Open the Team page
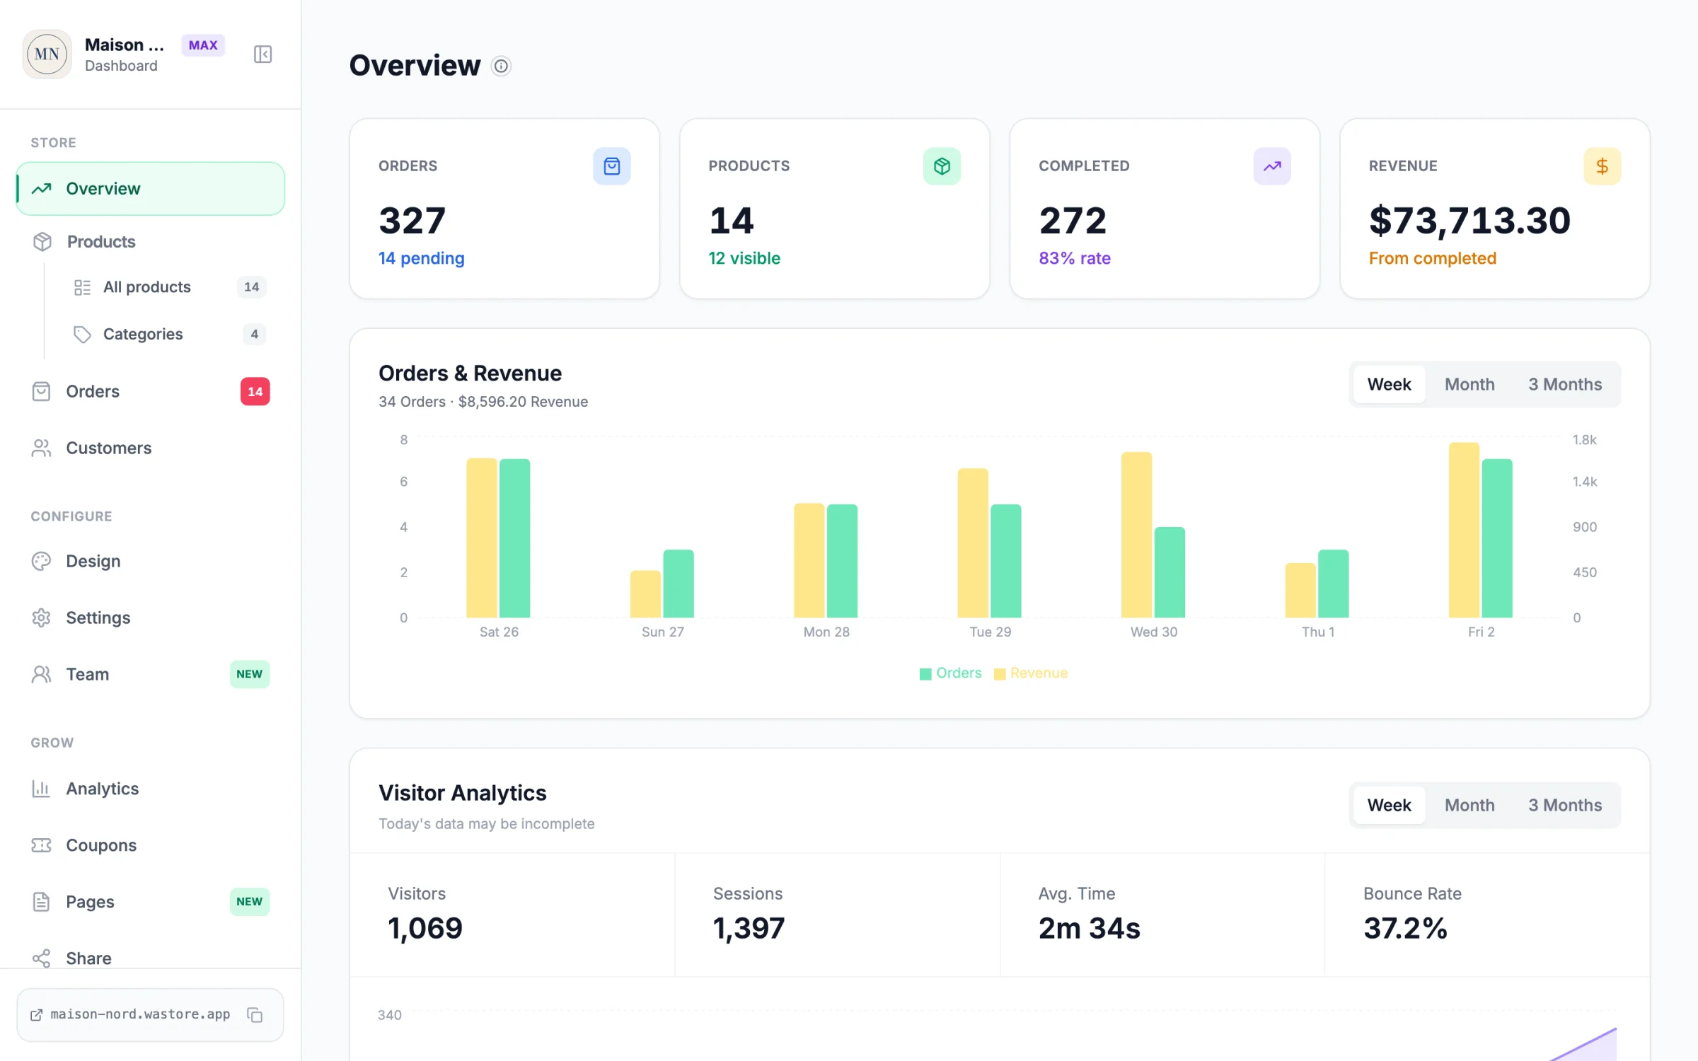The image size is (1698, 1061). [150, 674]
